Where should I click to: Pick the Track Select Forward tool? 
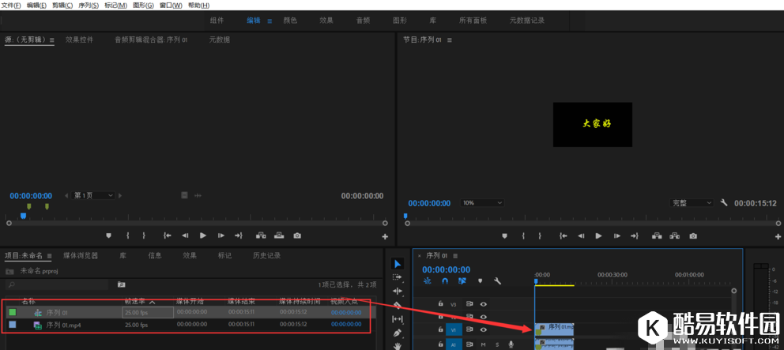[x=398, y=277]
